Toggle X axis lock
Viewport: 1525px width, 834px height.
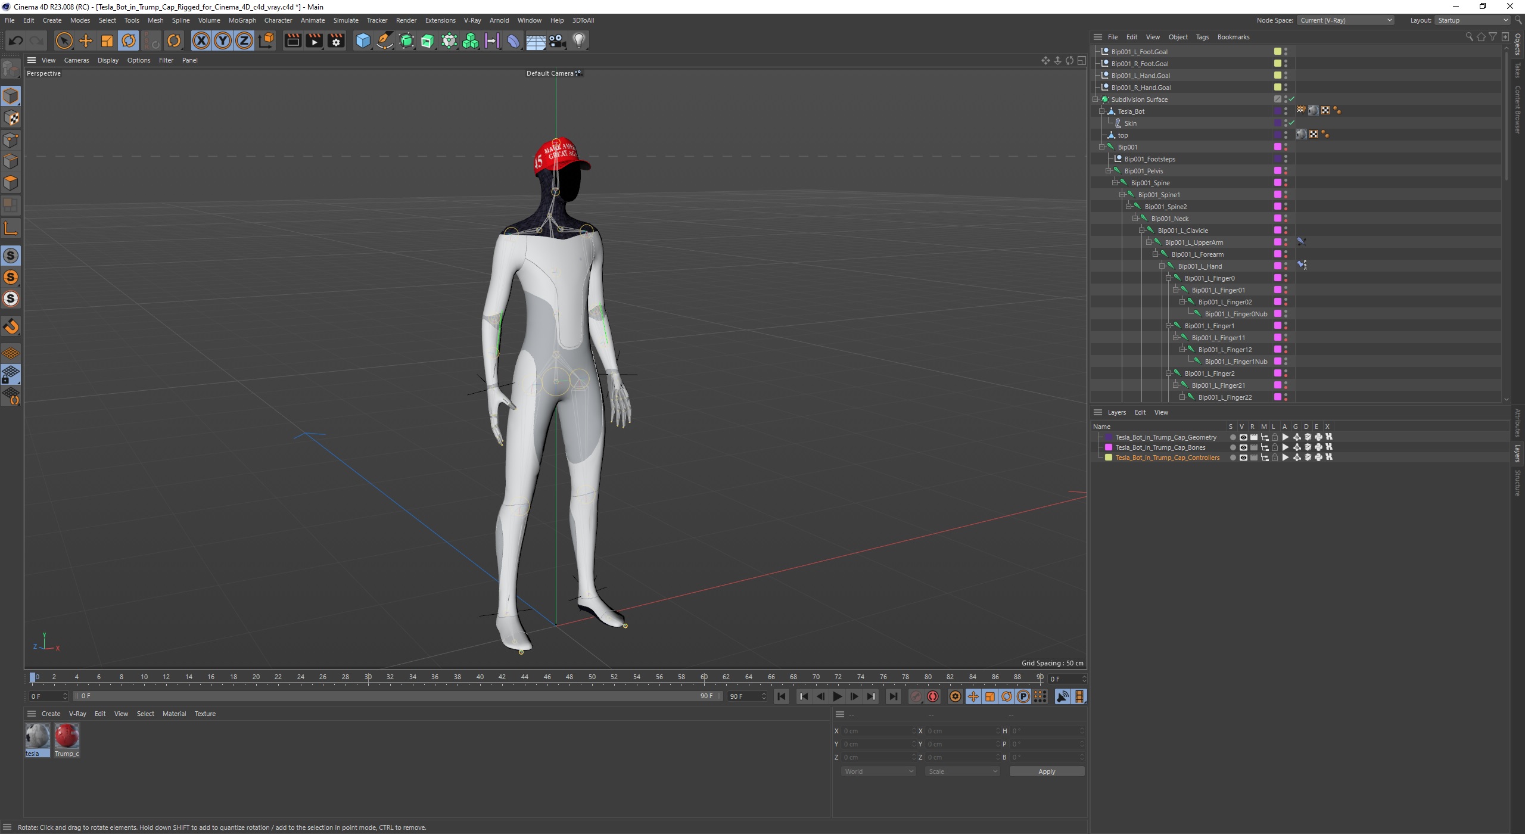tap(201, 41)
